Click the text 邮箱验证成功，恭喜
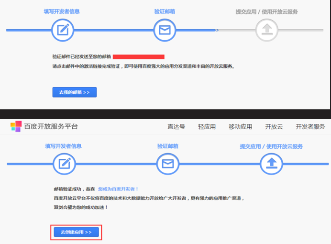This screenshot has width=331, height=244. 74,189
